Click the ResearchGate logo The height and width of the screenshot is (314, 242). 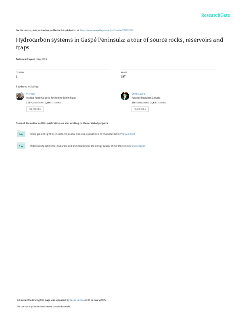[215, 15]
